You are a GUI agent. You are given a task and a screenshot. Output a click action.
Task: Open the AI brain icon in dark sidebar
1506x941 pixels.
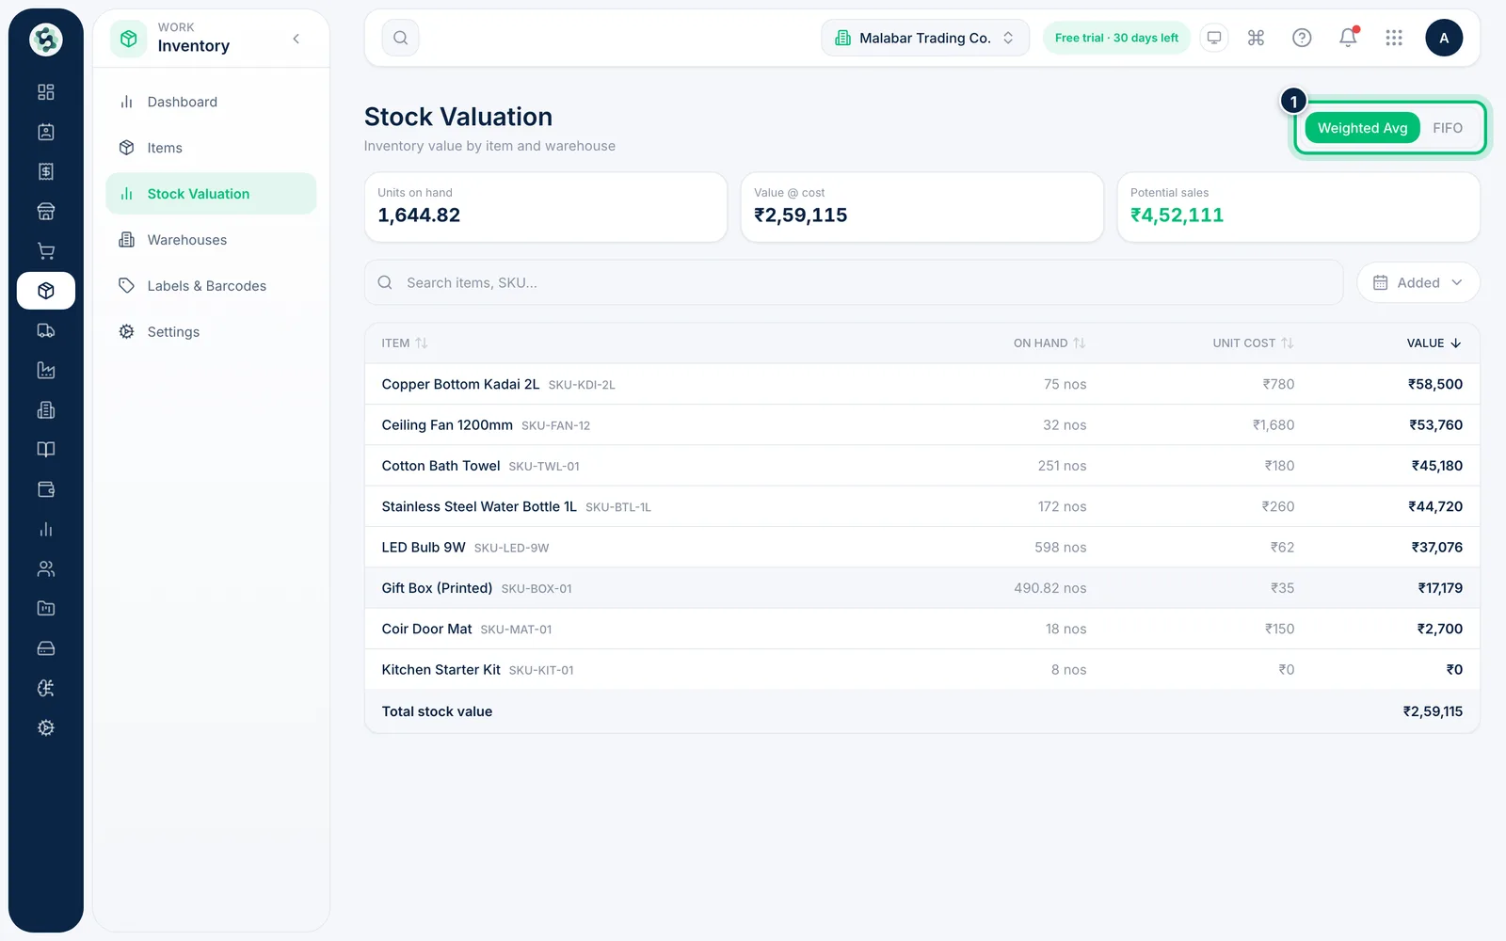(x=45, y=688)
